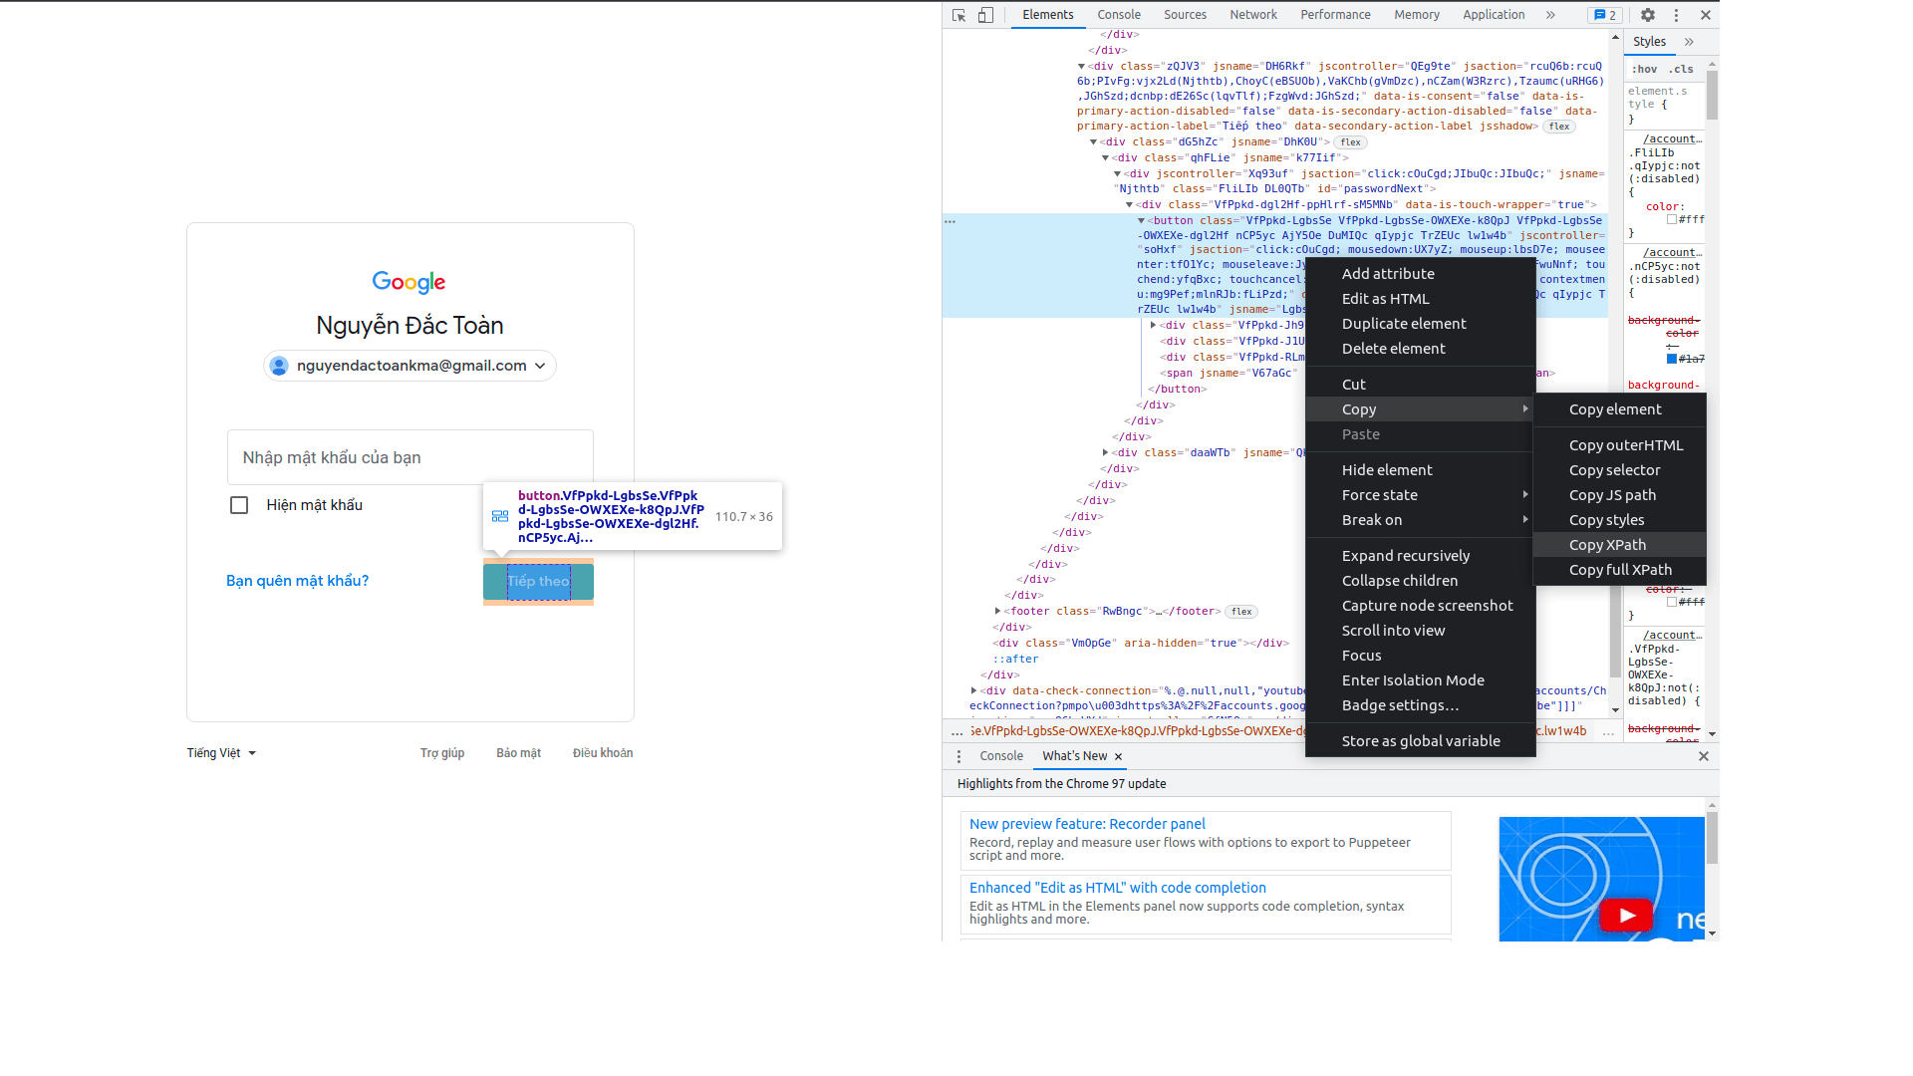
Task: Click the Bạn quên mật khẩu link
Action: tap(296, 581)
